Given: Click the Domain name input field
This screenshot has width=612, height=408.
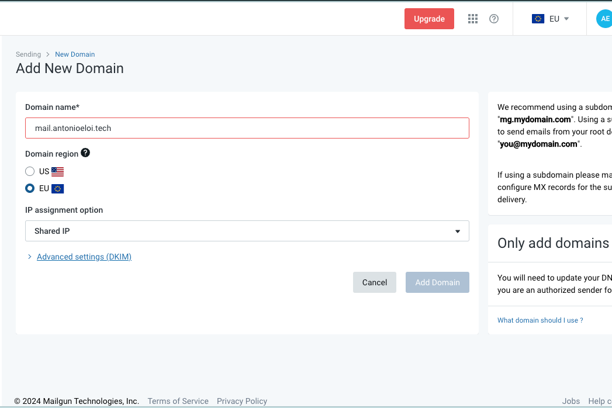Looking at the screenshot, I should [x=247, y=127].
